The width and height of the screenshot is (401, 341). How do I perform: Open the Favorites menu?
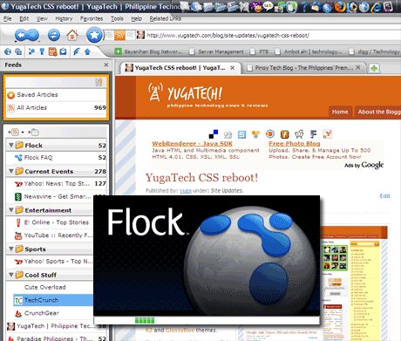tap(92, 18)
